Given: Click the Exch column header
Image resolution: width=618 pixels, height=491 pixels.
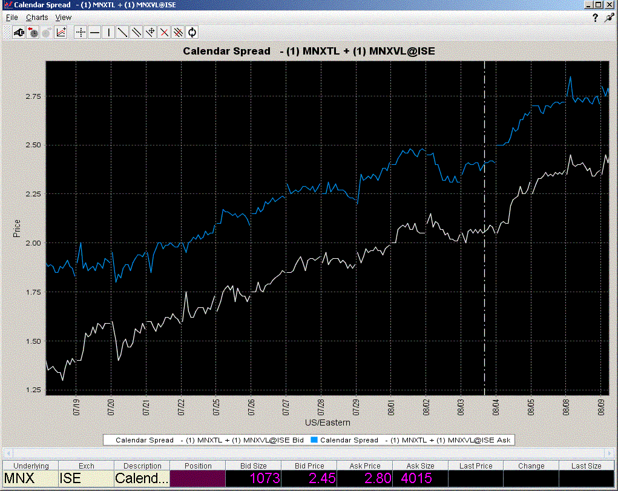Looking at the screenshot, I should [87, 466].
